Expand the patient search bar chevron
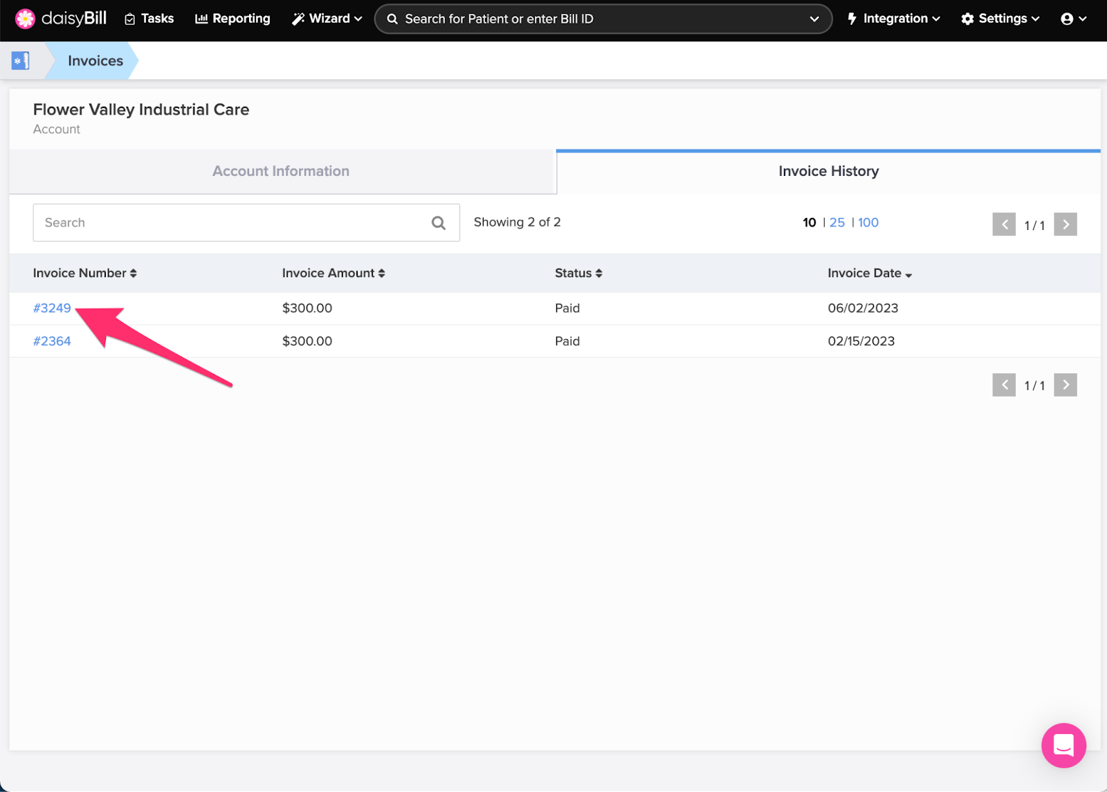The width and height of the screenshot is (1107, 792). click(x=814, y=19)
